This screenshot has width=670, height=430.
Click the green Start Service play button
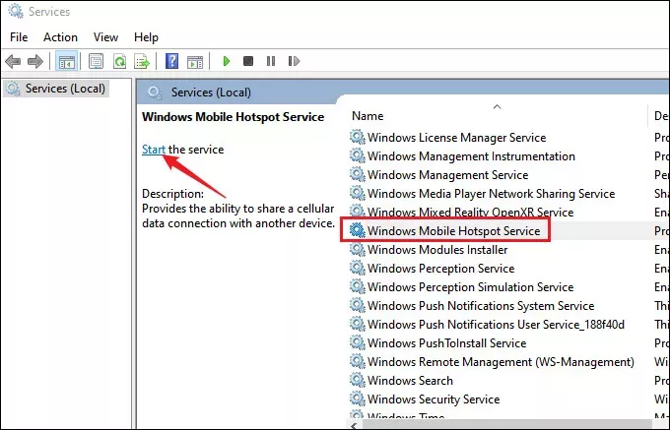pos(227,61)
